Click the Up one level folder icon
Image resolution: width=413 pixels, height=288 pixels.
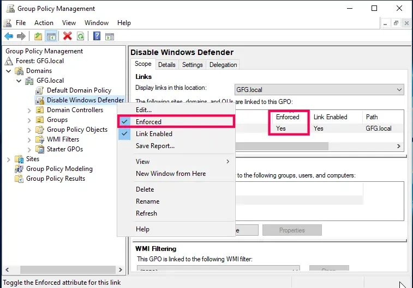(x=38, y=36)
